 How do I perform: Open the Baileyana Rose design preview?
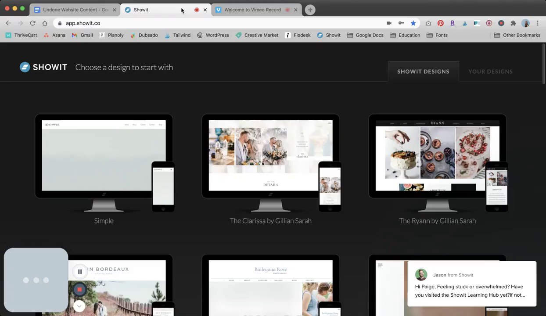pos(271,285)
